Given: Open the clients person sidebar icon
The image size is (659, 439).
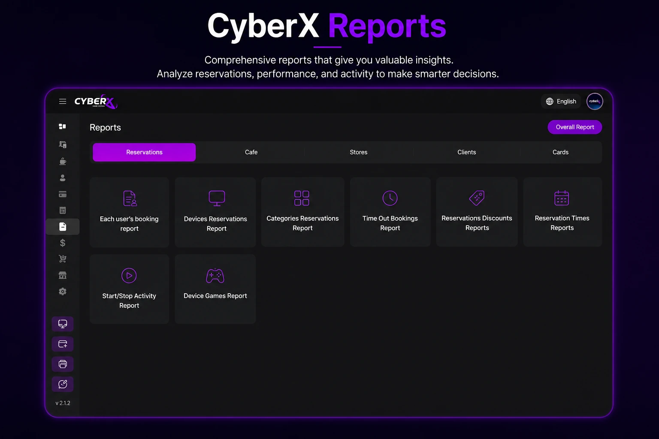Looking at the screenshot, I should coord(63,177).
